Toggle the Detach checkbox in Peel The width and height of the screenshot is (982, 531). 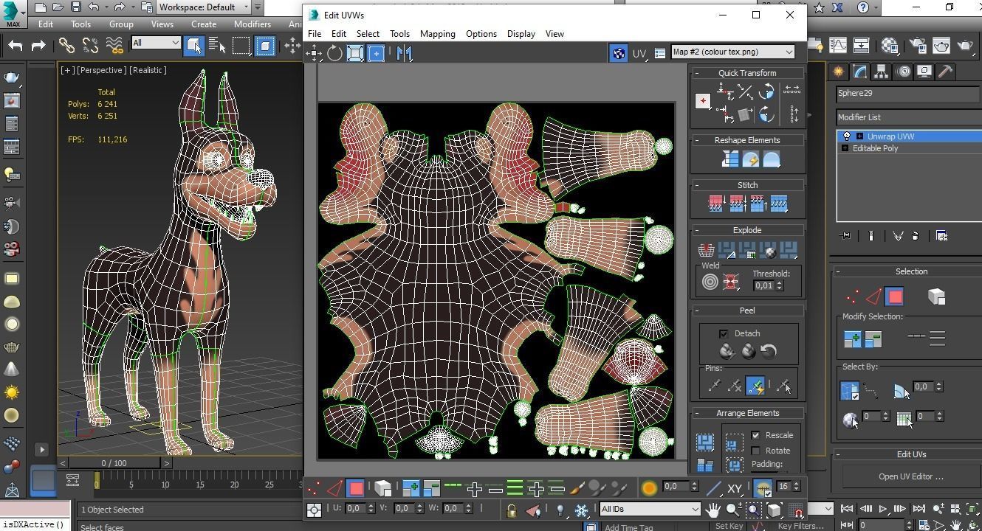[724, 333]
